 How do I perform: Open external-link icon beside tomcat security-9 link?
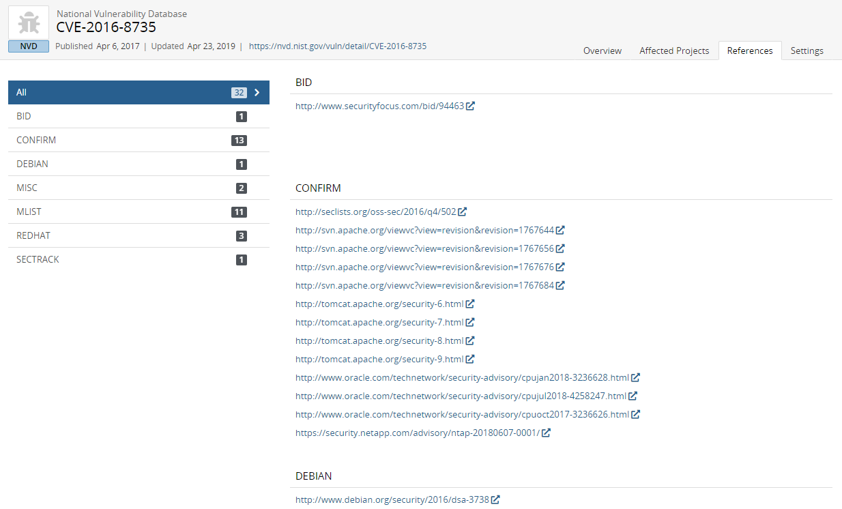coord(471,359)
